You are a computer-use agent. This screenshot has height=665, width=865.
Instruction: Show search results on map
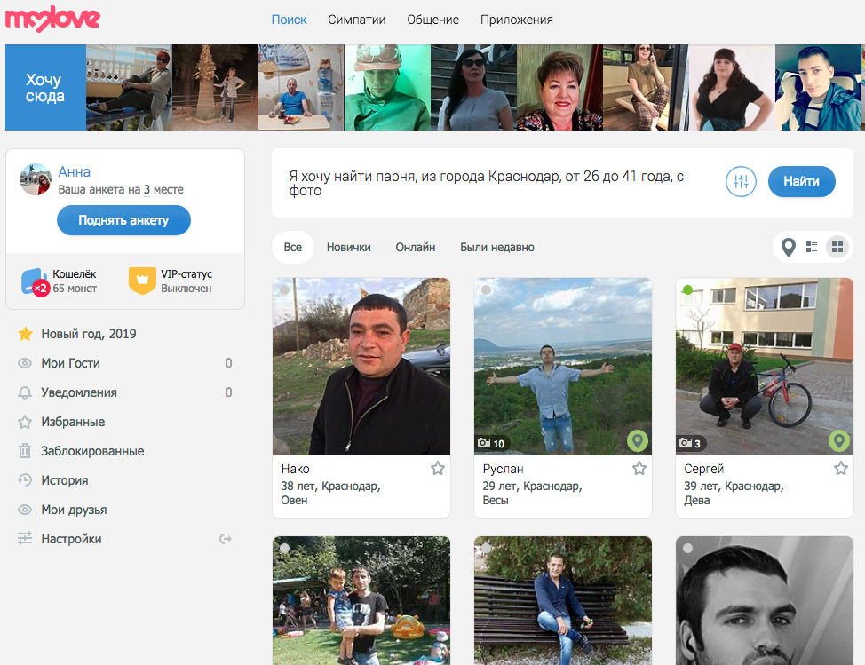point(789,247)
